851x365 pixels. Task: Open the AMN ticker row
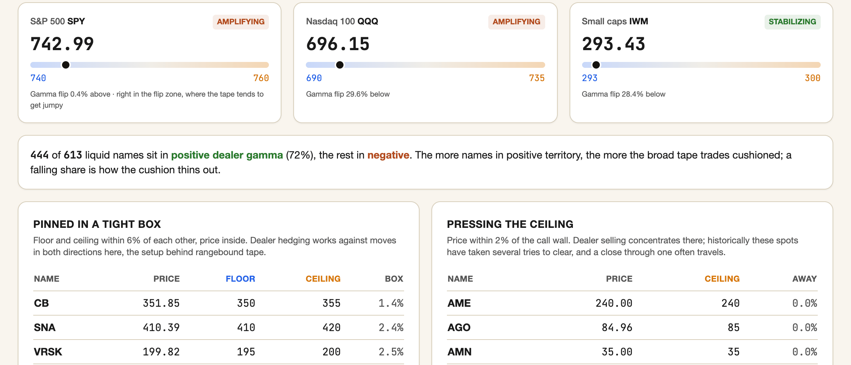pos(632,352)
